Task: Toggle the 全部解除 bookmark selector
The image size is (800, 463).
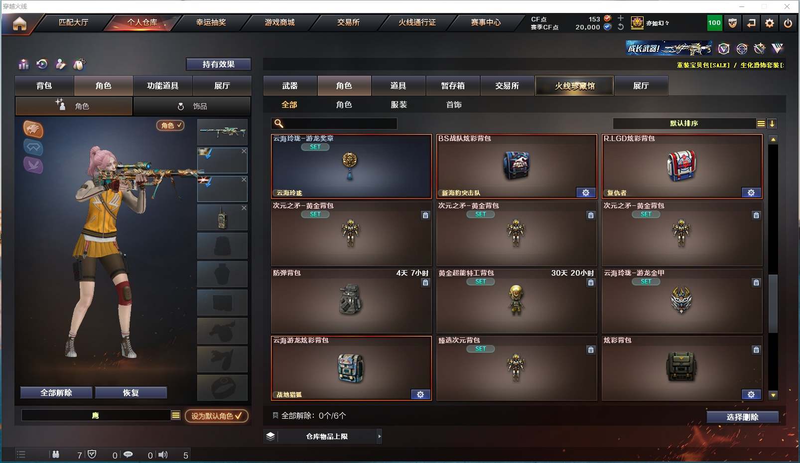Action: coord(275,415)
